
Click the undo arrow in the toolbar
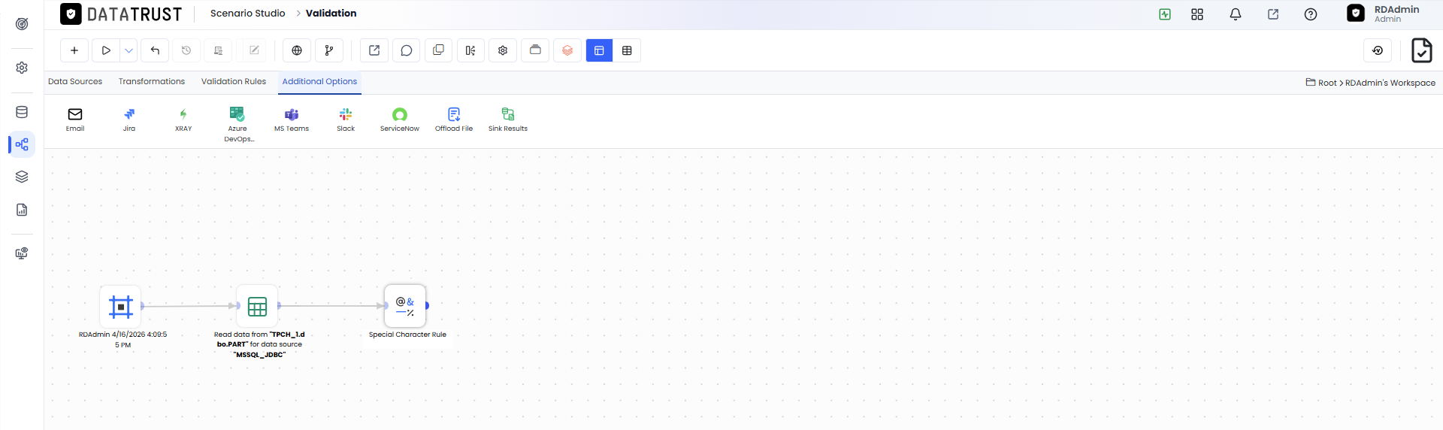[x=155, y=50]
